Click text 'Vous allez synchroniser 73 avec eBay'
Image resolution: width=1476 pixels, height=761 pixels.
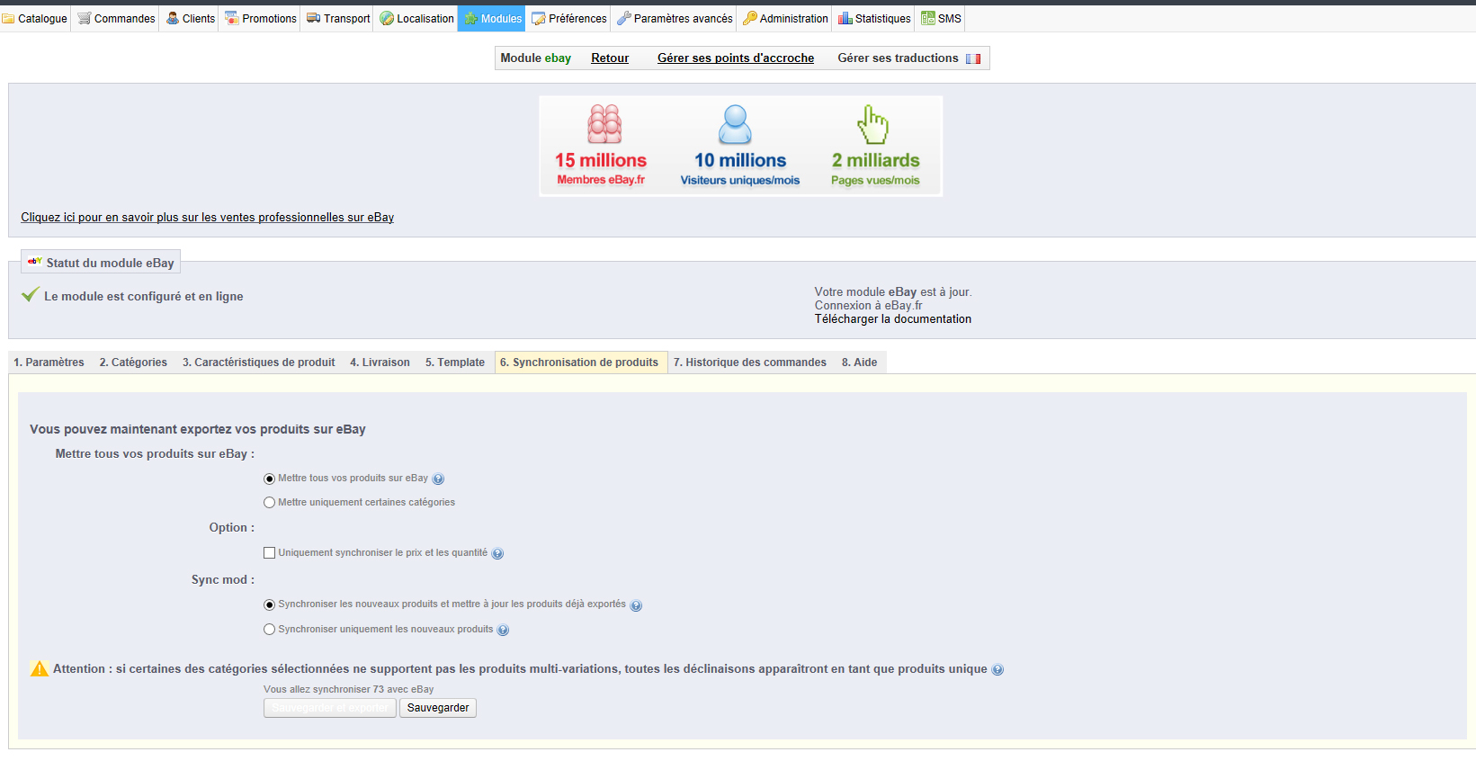point(349,689)
